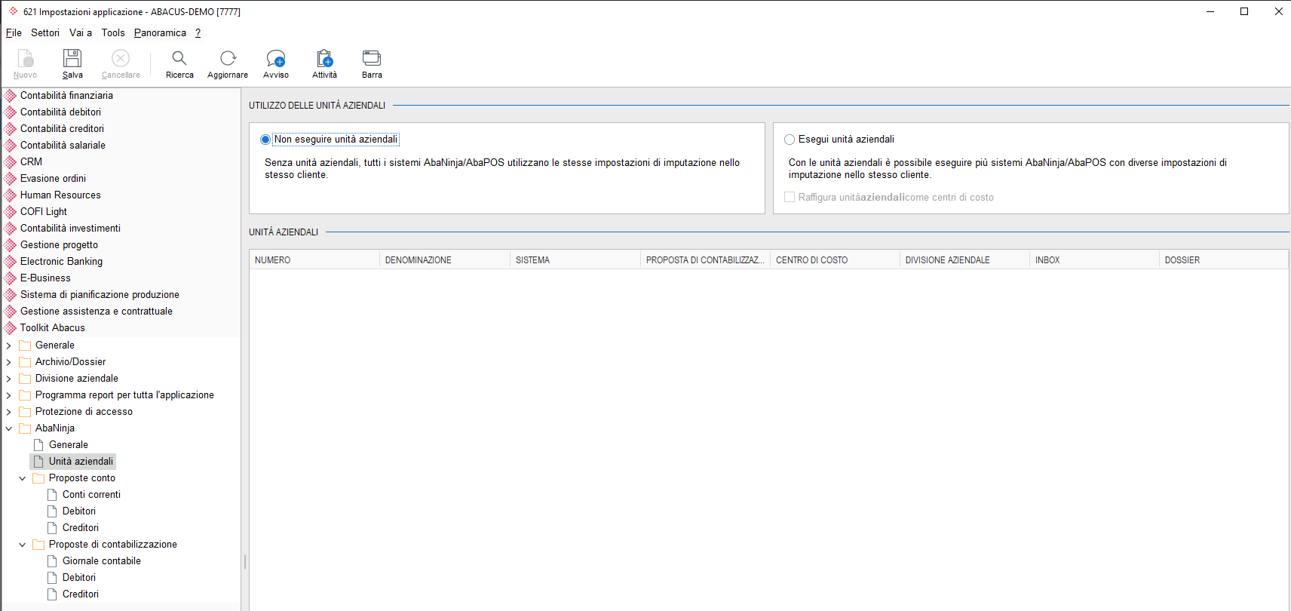The height and width of the screenshot is (611, 1291).
Task: Click the CENTRO DI COSTO column header
Action: 835,260
